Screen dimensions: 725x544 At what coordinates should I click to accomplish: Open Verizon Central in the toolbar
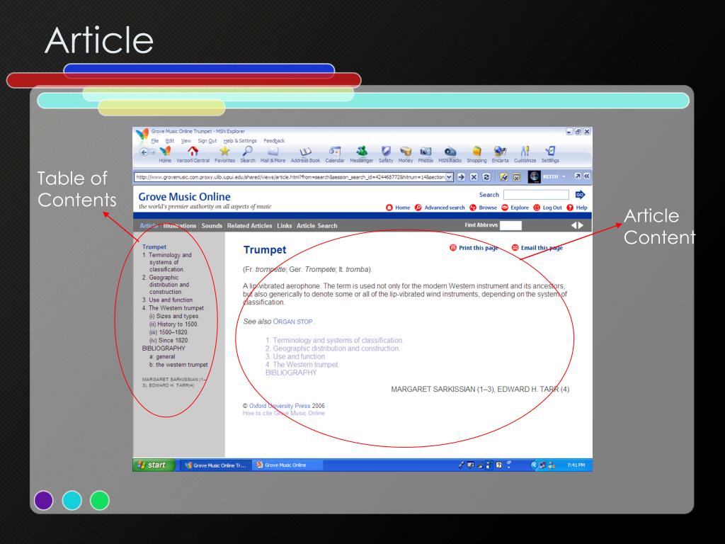[193, 154]
